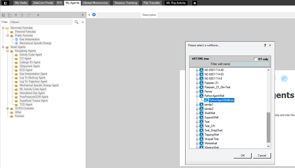Click the TrippingWell well icon
This screenshot has height=168, width=295.
click(x=201, y=135)
